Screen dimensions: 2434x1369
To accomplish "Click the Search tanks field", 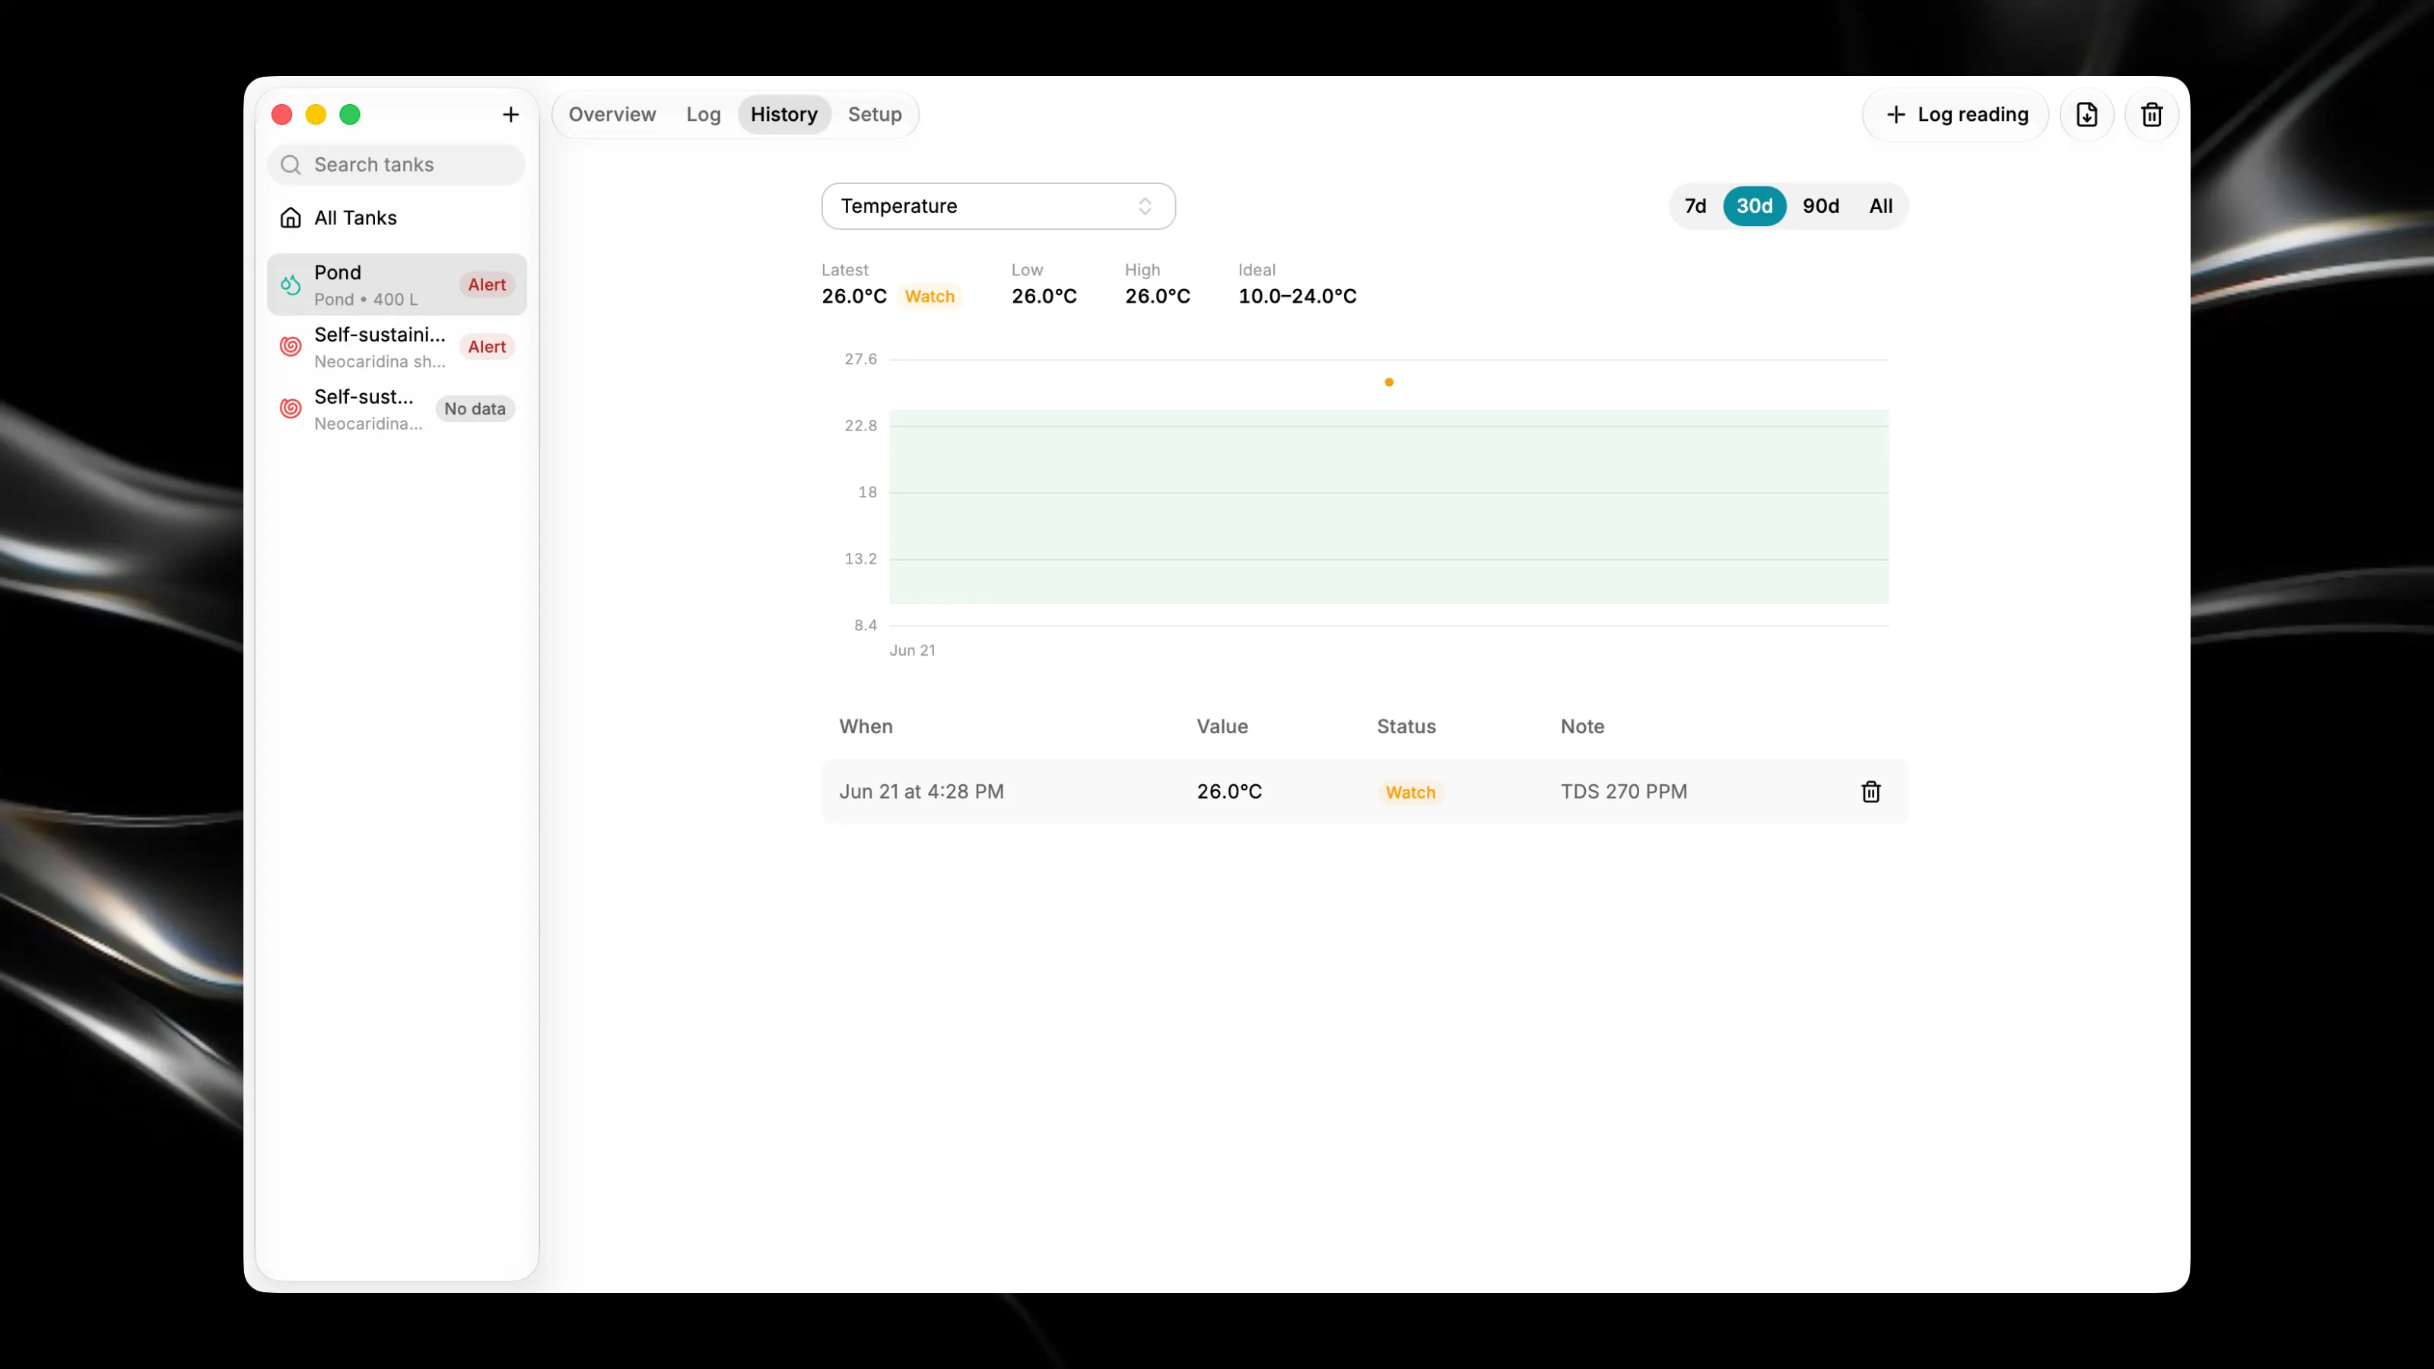I will pos(397,164).
